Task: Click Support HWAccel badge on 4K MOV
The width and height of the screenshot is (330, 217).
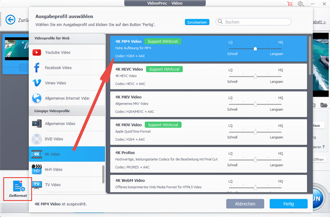Action: [163, 125]
